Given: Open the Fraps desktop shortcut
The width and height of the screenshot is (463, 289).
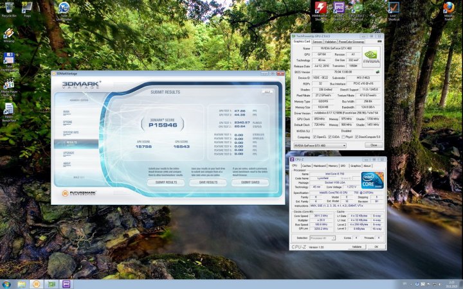Looking at the screenshot, I should [27, 10].
